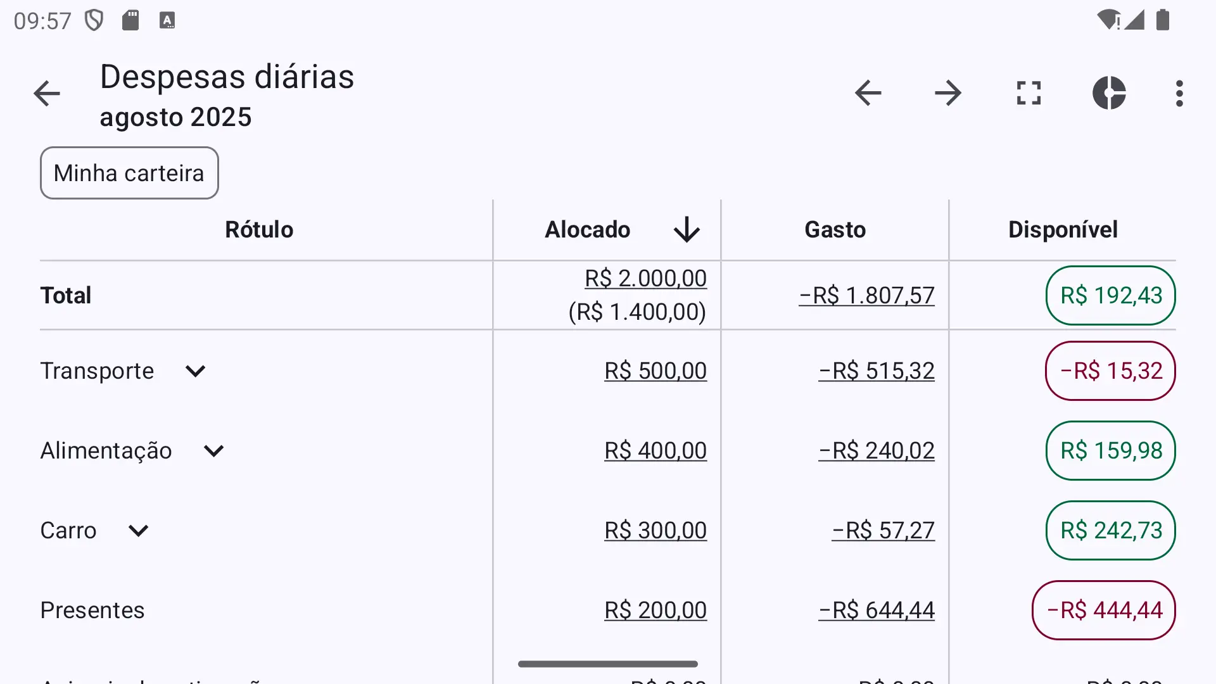
Task: Click the Gasto column header
Action: click(835, 229)
